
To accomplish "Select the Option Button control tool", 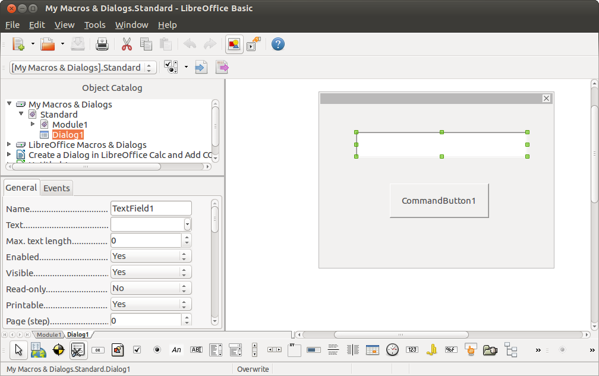I will (x=157, y=350).
